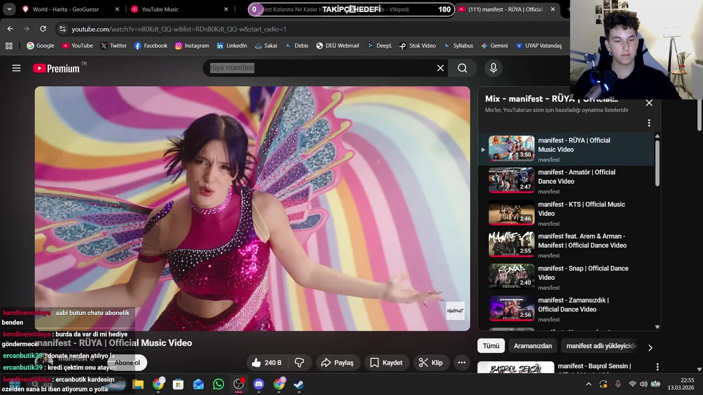The height and width of the screenshot is (395, 703).
Task: Open the Instagram bookmark
Action: click(x=192, y=46)
